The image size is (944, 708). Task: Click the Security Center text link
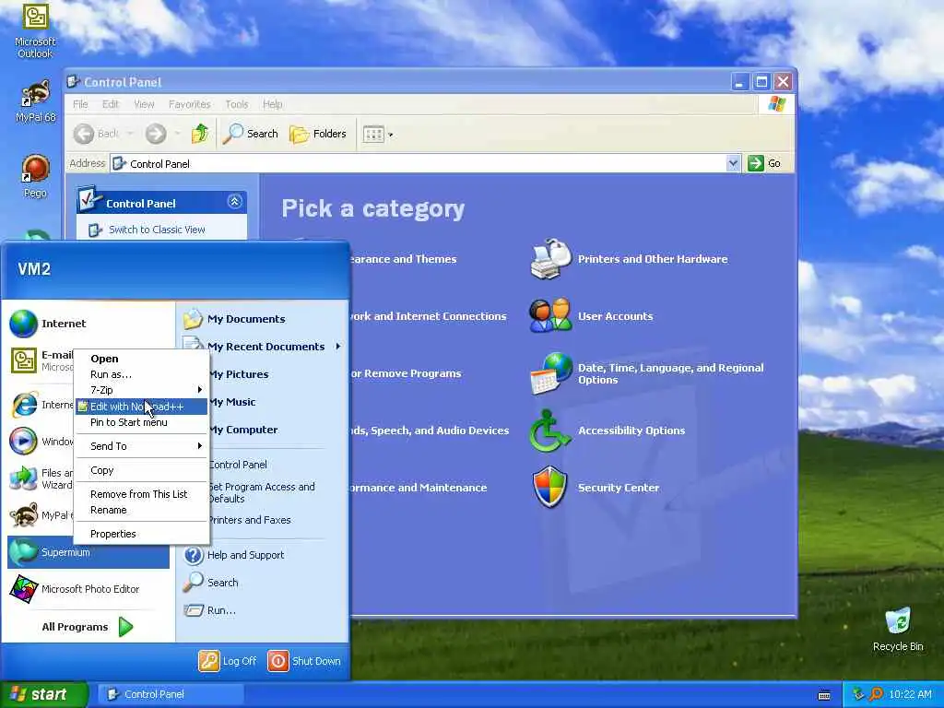click(x=619, y=488)
